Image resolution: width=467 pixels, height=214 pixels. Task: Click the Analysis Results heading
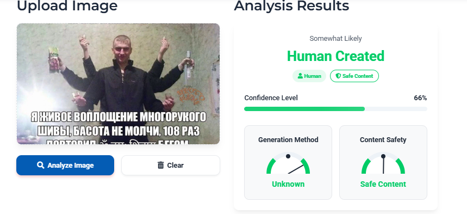pos(291,5)
